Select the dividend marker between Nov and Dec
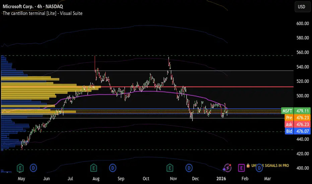 pyautogui.click(x=189, y=168)
